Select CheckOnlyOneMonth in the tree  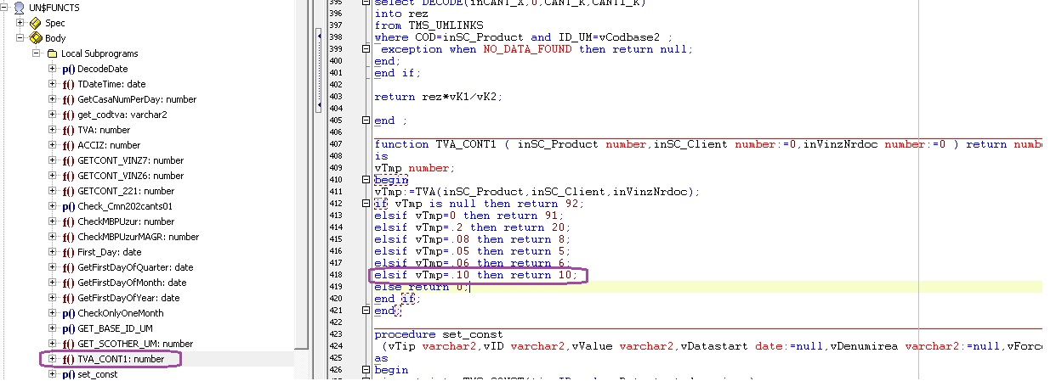tap(121, 313)
